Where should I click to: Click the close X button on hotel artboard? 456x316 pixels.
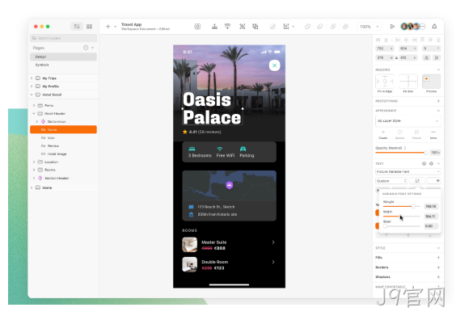275,65
